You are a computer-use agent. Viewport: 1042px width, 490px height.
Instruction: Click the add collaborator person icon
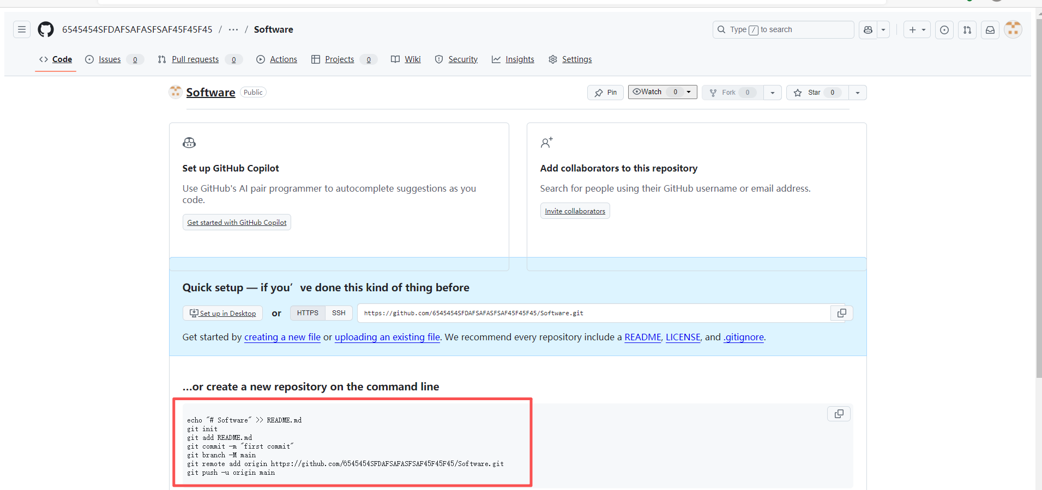[x=547, y=143]
